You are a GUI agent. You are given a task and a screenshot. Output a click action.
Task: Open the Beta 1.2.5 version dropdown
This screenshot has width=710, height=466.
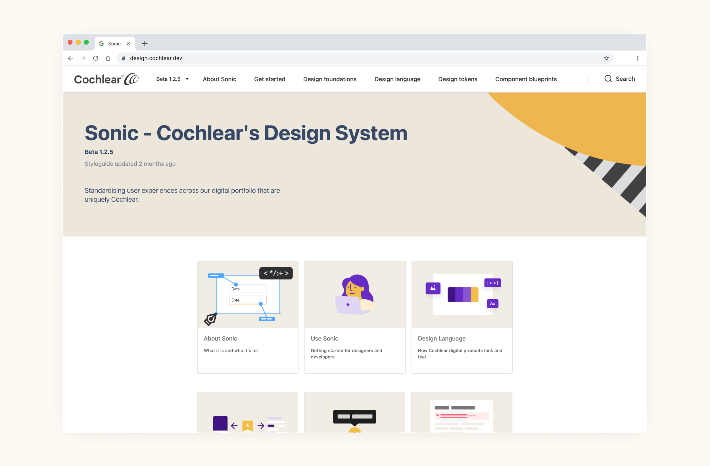tap(172, 79)
